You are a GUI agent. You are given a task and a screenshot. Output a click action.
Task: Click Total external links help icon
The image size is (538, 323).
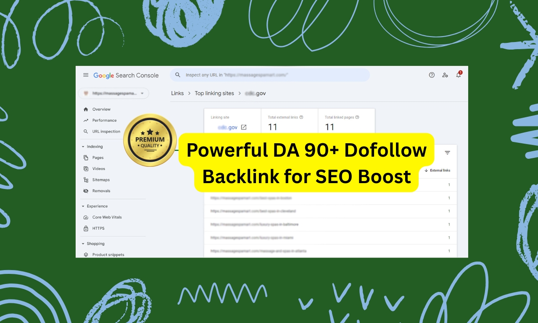pos(301,117)
